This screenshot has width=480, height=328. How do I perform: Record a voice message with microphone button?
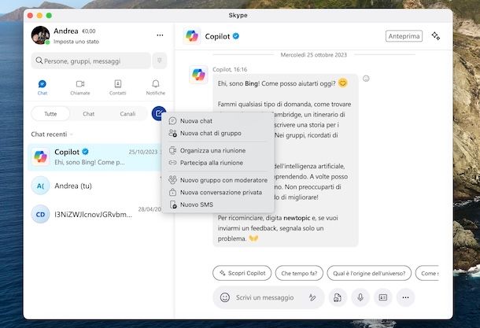[360, 297]
